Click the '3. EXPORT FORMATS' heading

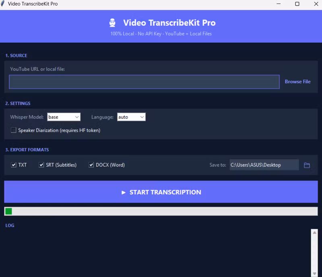click(x=27, y=150)
